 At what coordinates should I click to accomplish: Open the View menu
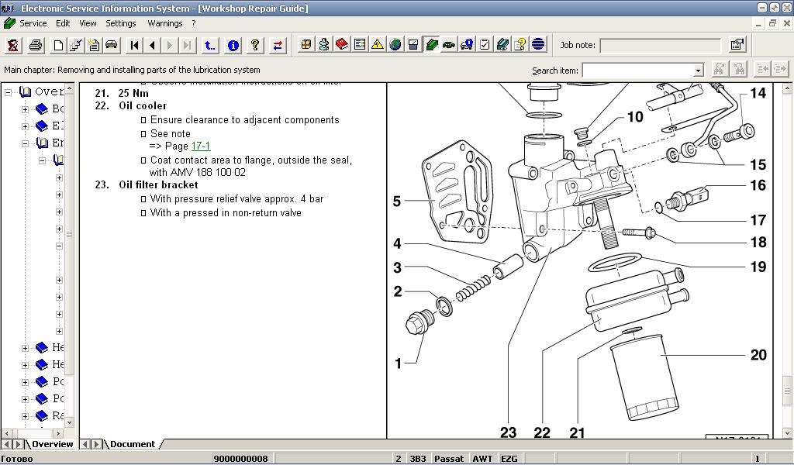click(x=88, y=23)
